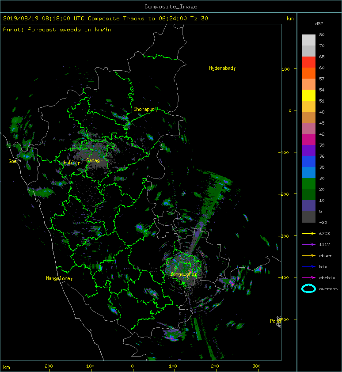
Task: Click the 'Annot: forecast speeds in km/hr' note
Action: 58,30
